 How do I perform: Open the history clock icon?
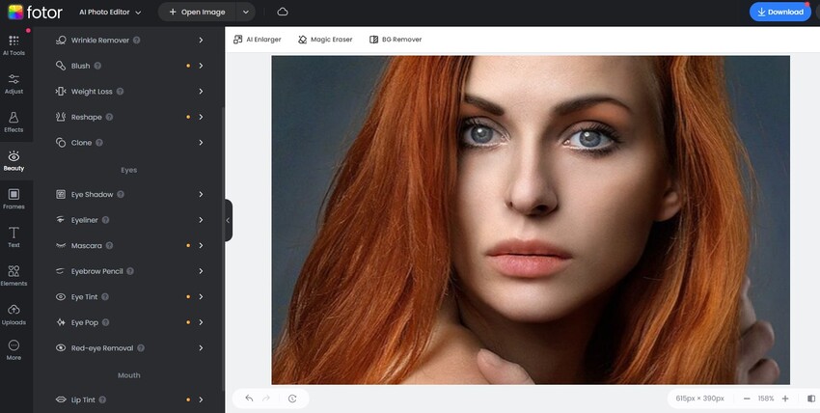(x=292, y=399)
